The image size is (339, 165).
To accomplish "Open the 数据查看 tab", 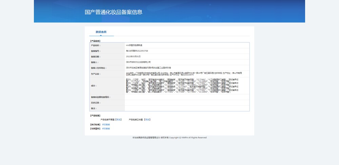I will pos(101,32).
